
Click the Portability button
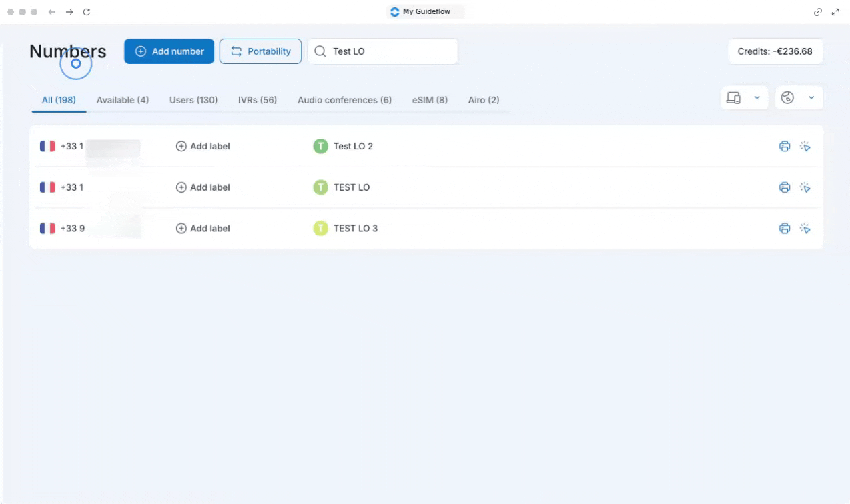[x=260, y=51]
